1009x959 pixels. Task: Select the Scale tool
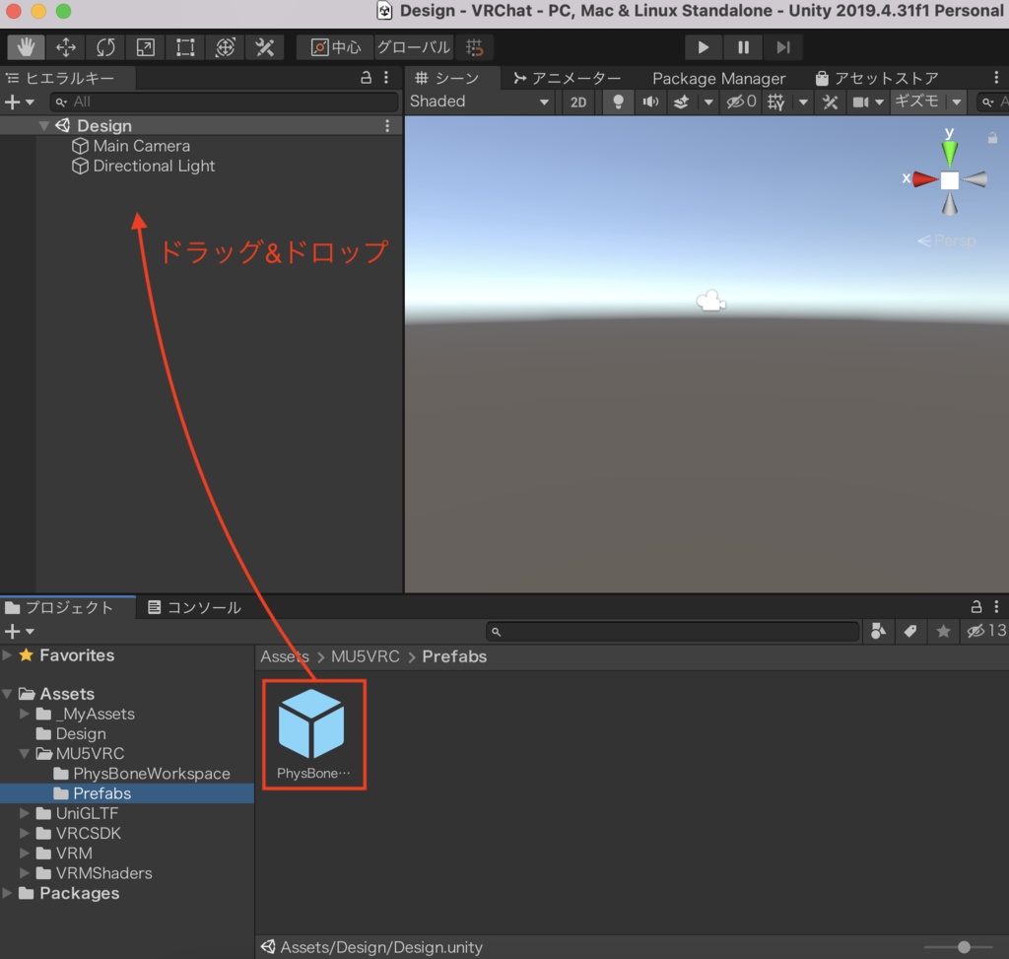pyautogui.click(x=145, y=46)
